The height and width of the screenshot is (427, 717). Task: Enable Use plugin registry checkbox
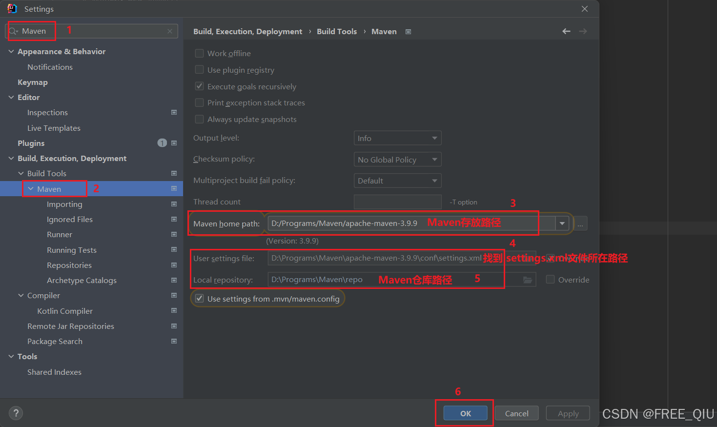pyautogui.click(x=199, y=70)
